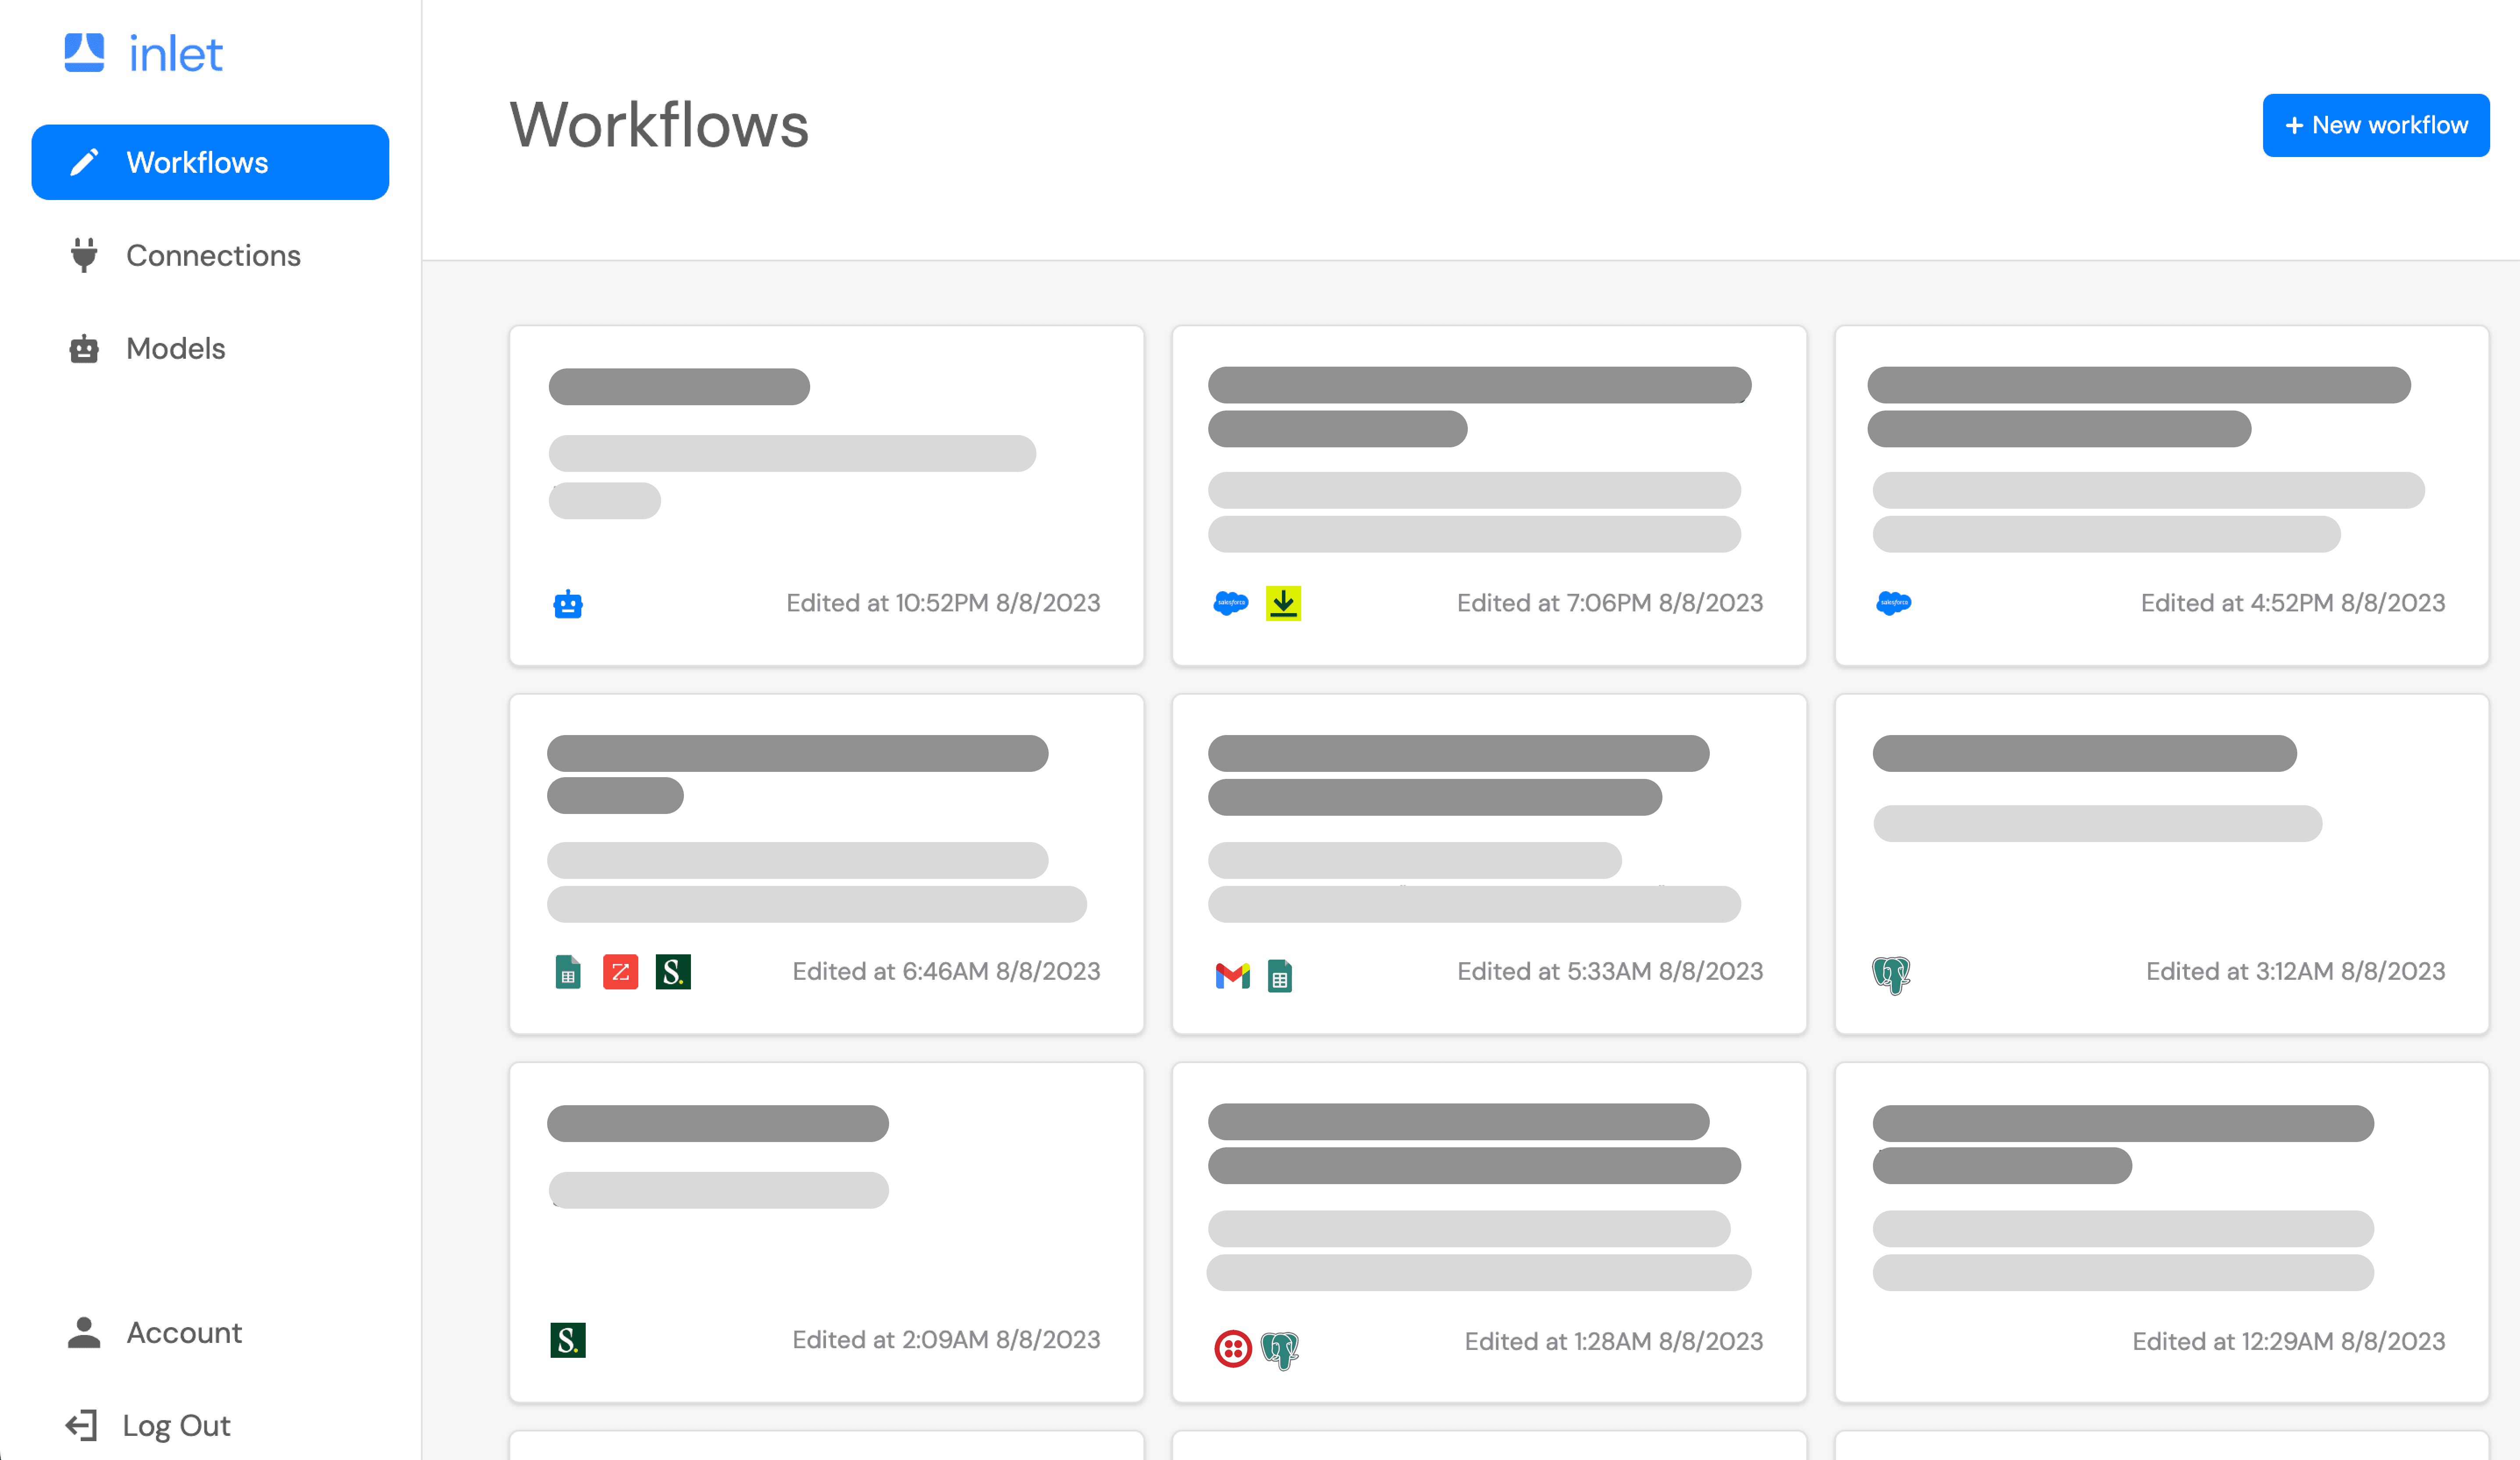Click PostgreSQL elephant icon on 3:12AM workflow

point(1890,974)
